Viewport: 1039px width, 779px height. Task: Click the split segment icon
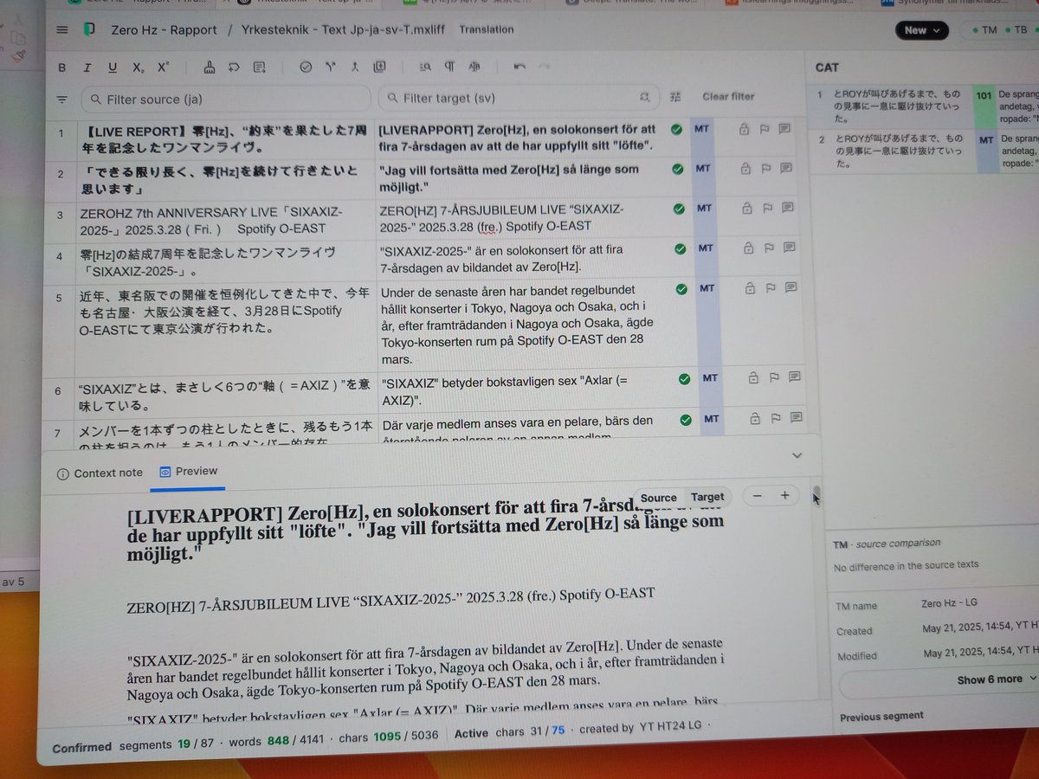coord(330,66)
